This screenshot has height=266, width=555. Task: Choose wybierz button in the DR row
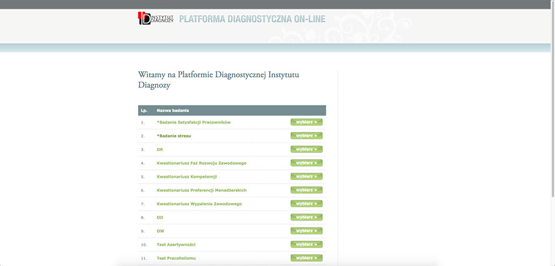coord(306,149)
